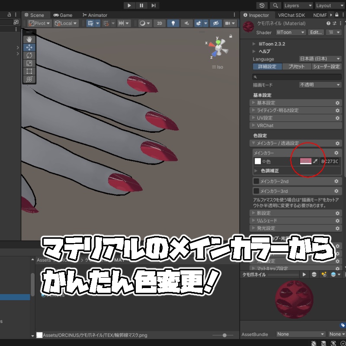Image resolution: width=346 pixels, height=346 pixels.
Task: Select the プリセット tab button
Action: click(297, 67)
